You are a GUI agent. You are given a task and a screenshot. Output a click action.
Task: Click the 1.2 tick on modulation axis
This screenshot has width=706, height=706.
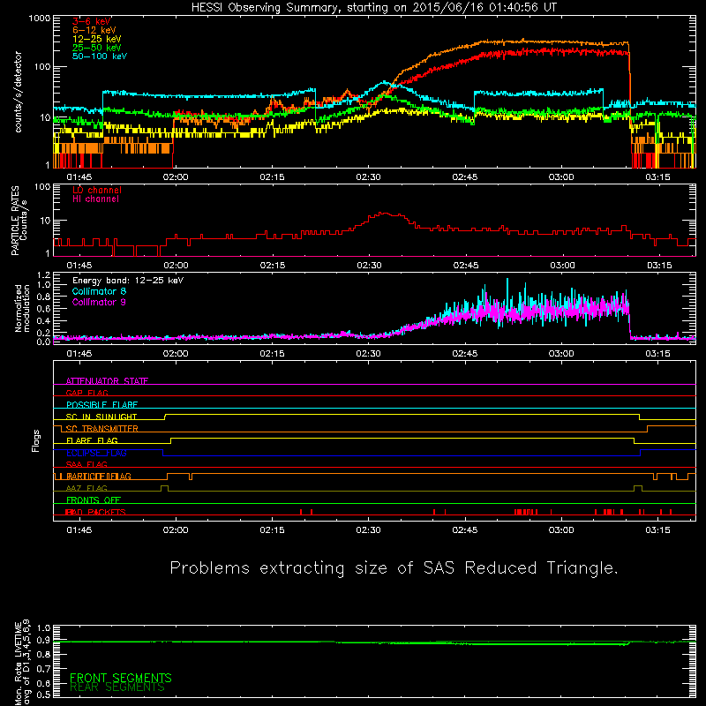point(43,274)
